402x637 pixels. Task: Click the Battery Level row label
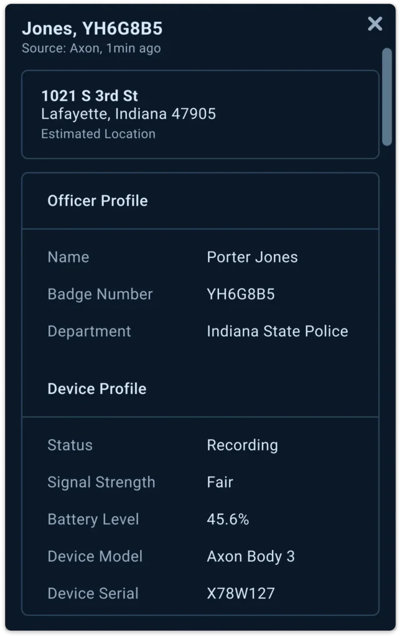[x=93, y=519]
